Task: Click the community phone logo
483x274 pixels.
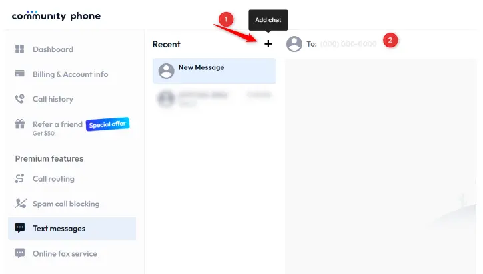Action: 56,16
